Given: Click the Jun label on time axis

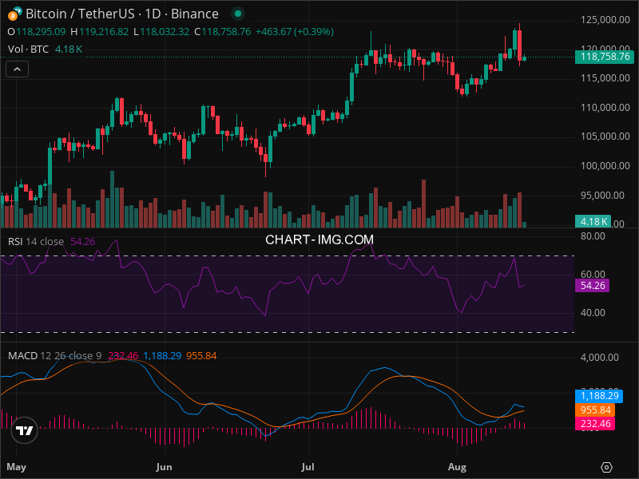Looking at the screenshot, I should (164, 467).
